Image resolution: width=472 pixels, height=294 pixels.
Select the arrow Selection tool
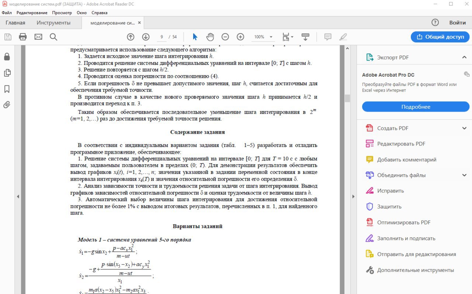click(x=195, y=37)
